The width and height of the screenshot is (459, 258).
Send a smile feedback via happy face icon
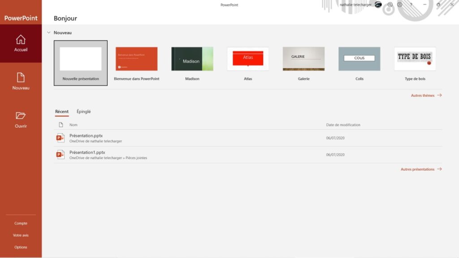click(x=390, y=4)
